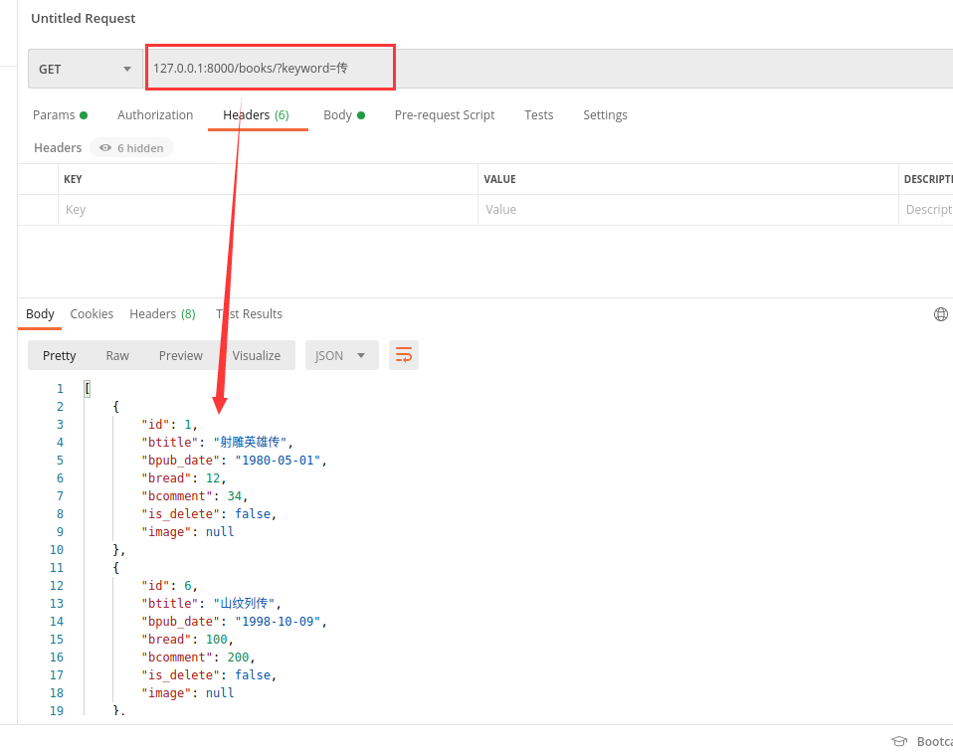Switch to Preview response view
Screen dimensions: 953x752
180,356
